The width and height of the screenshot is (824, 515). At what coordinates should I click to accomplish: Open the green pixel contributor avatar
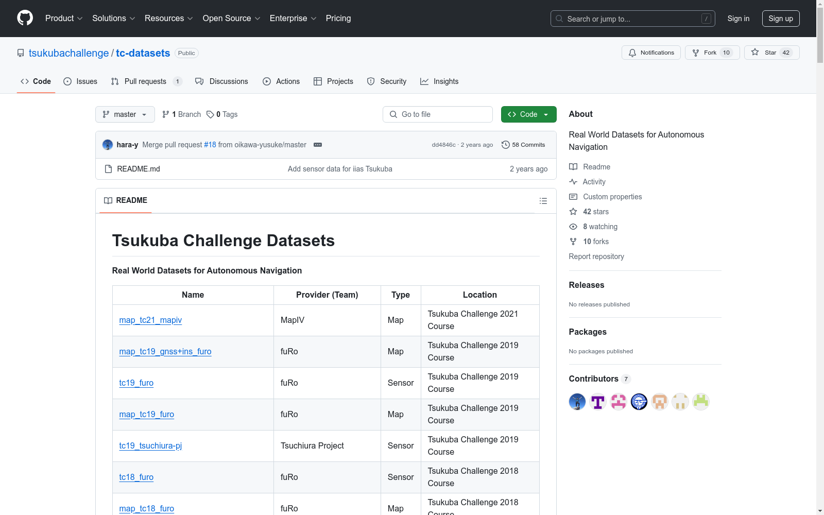point(701,402)
